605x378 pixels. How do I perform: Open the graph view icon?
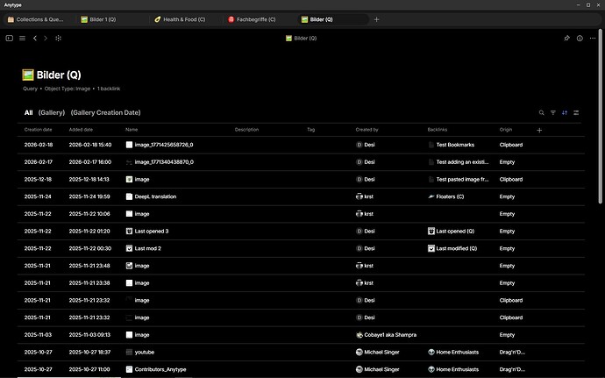point(58,39)
